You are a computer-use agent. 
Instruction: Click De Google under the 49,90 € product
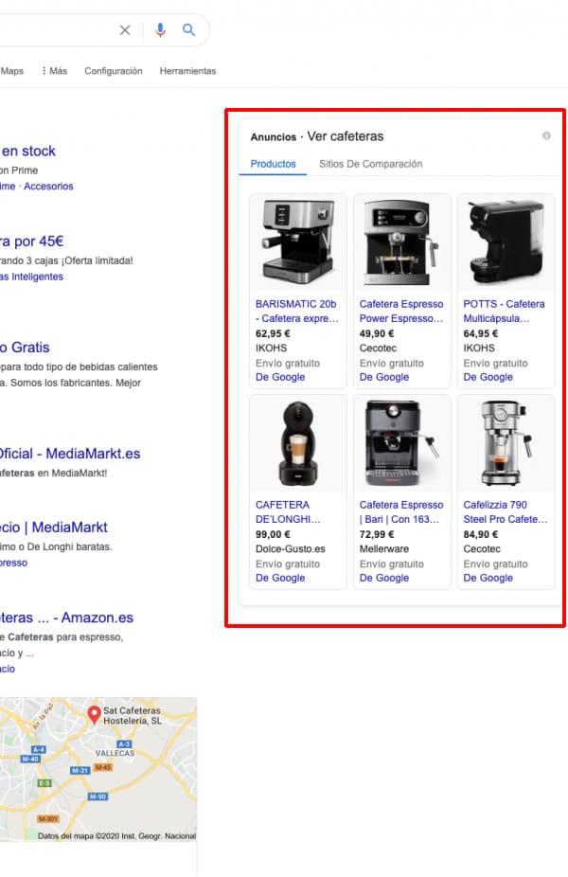click(x=384, y=377)
